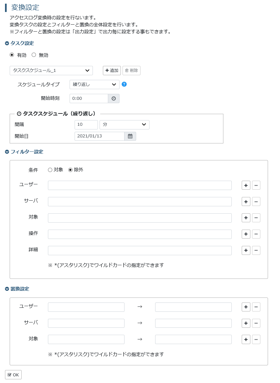Viewport: 280px width, 383px height.
Task: Click the サーバ replacement destination field
Action: pos(193,323)
